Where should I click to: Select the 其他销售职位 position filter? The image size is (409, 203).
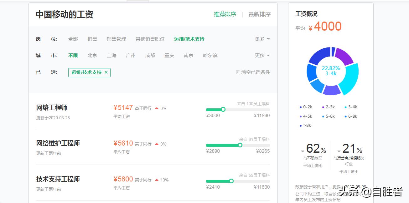150,39
